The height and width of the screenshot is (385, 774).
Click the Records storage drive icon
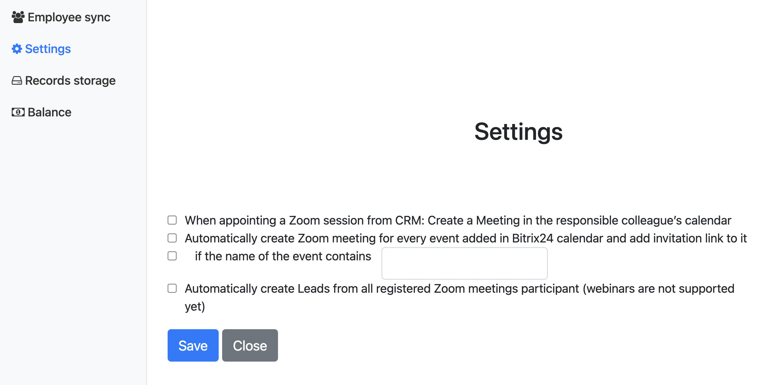point(17,81)
